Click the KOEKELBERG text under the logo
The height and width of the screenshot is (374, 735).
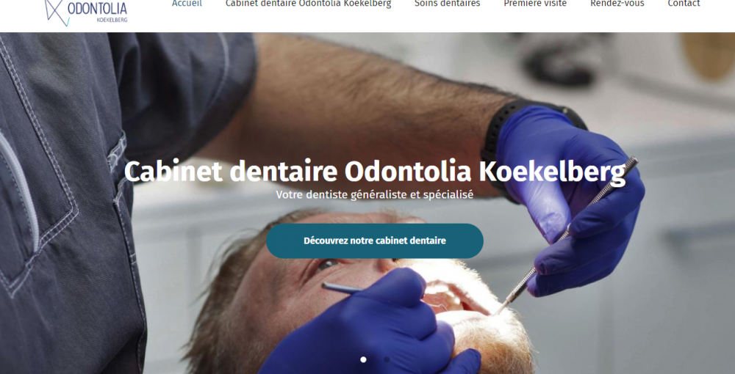[x=112, y=20]
